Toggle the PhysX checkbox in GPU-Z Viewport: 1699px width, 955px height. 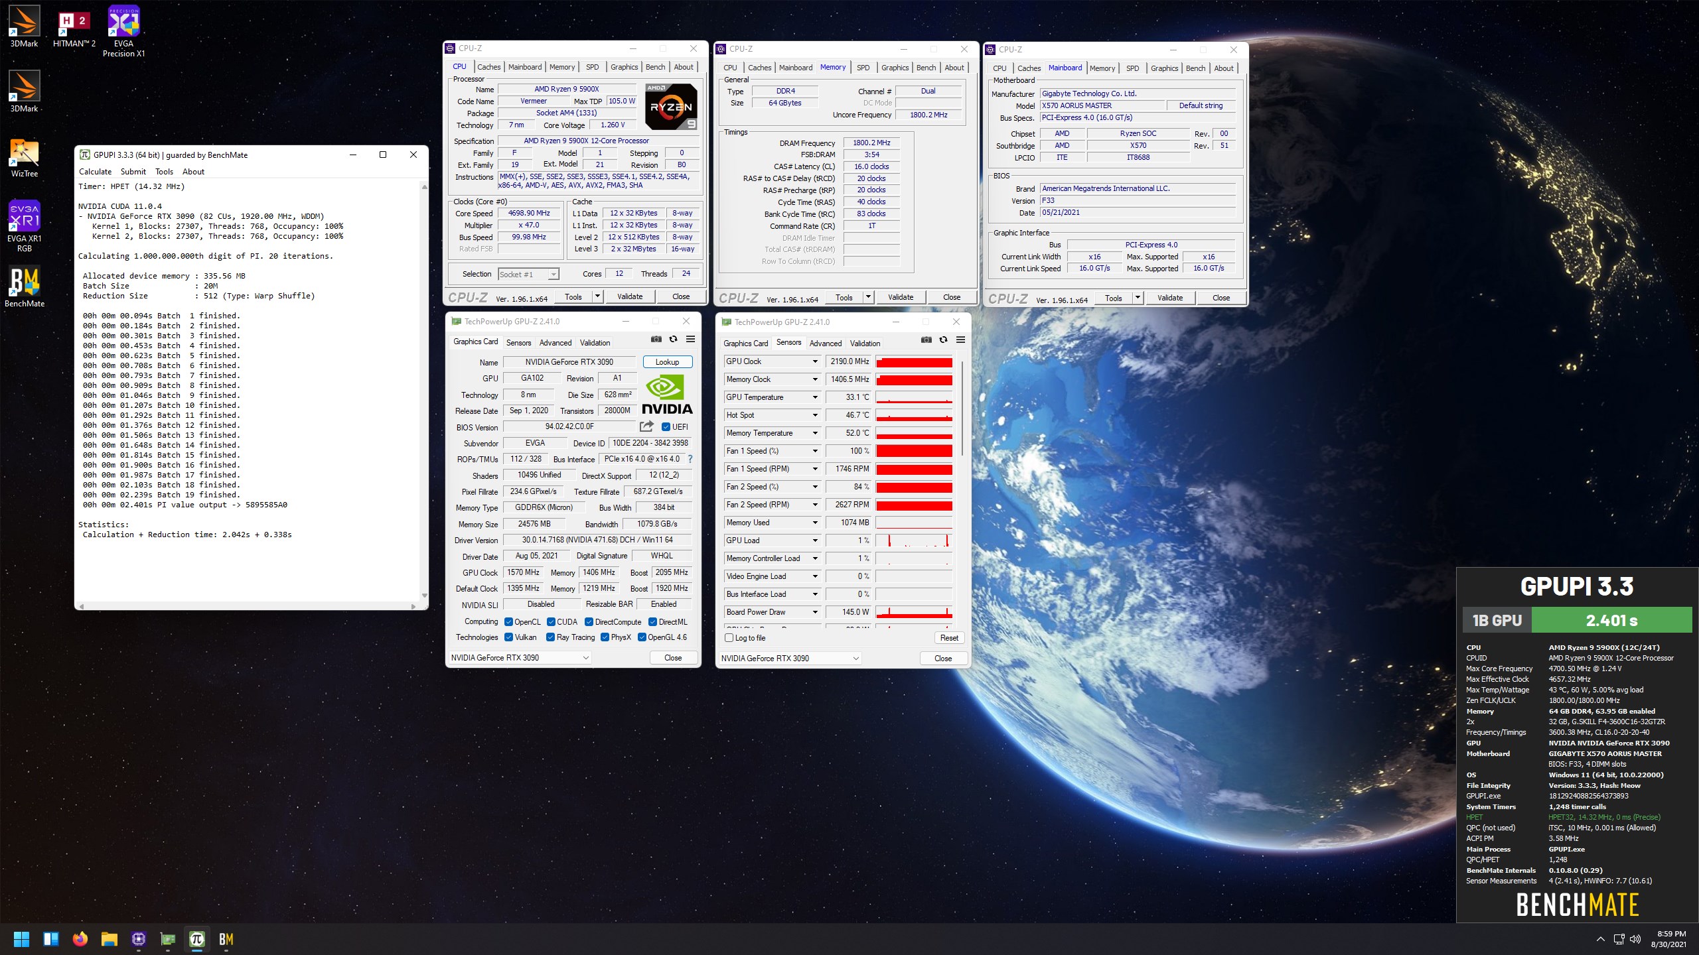[605, 637]
